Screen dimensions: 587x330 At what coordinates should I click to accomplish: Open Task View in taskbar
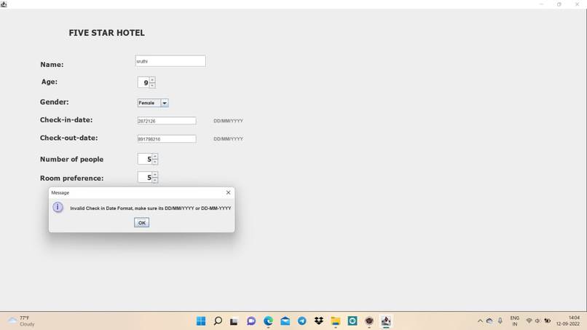234,321
